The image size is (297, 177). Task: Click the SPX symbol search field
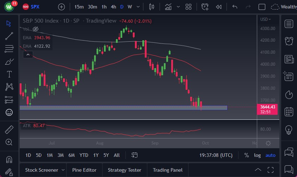(35, 7)
